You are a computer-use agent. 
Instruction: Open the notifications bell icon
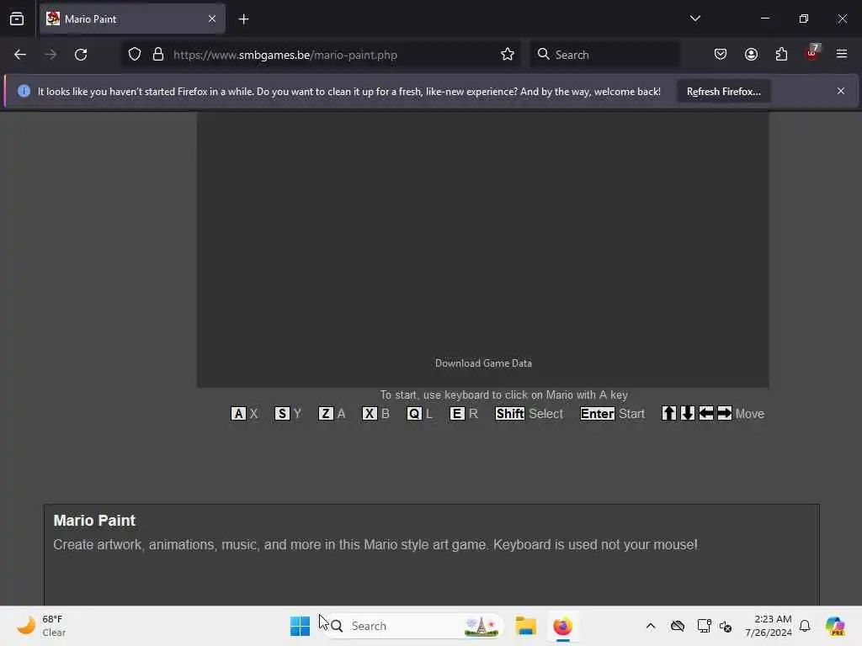(x=805, y=626)
